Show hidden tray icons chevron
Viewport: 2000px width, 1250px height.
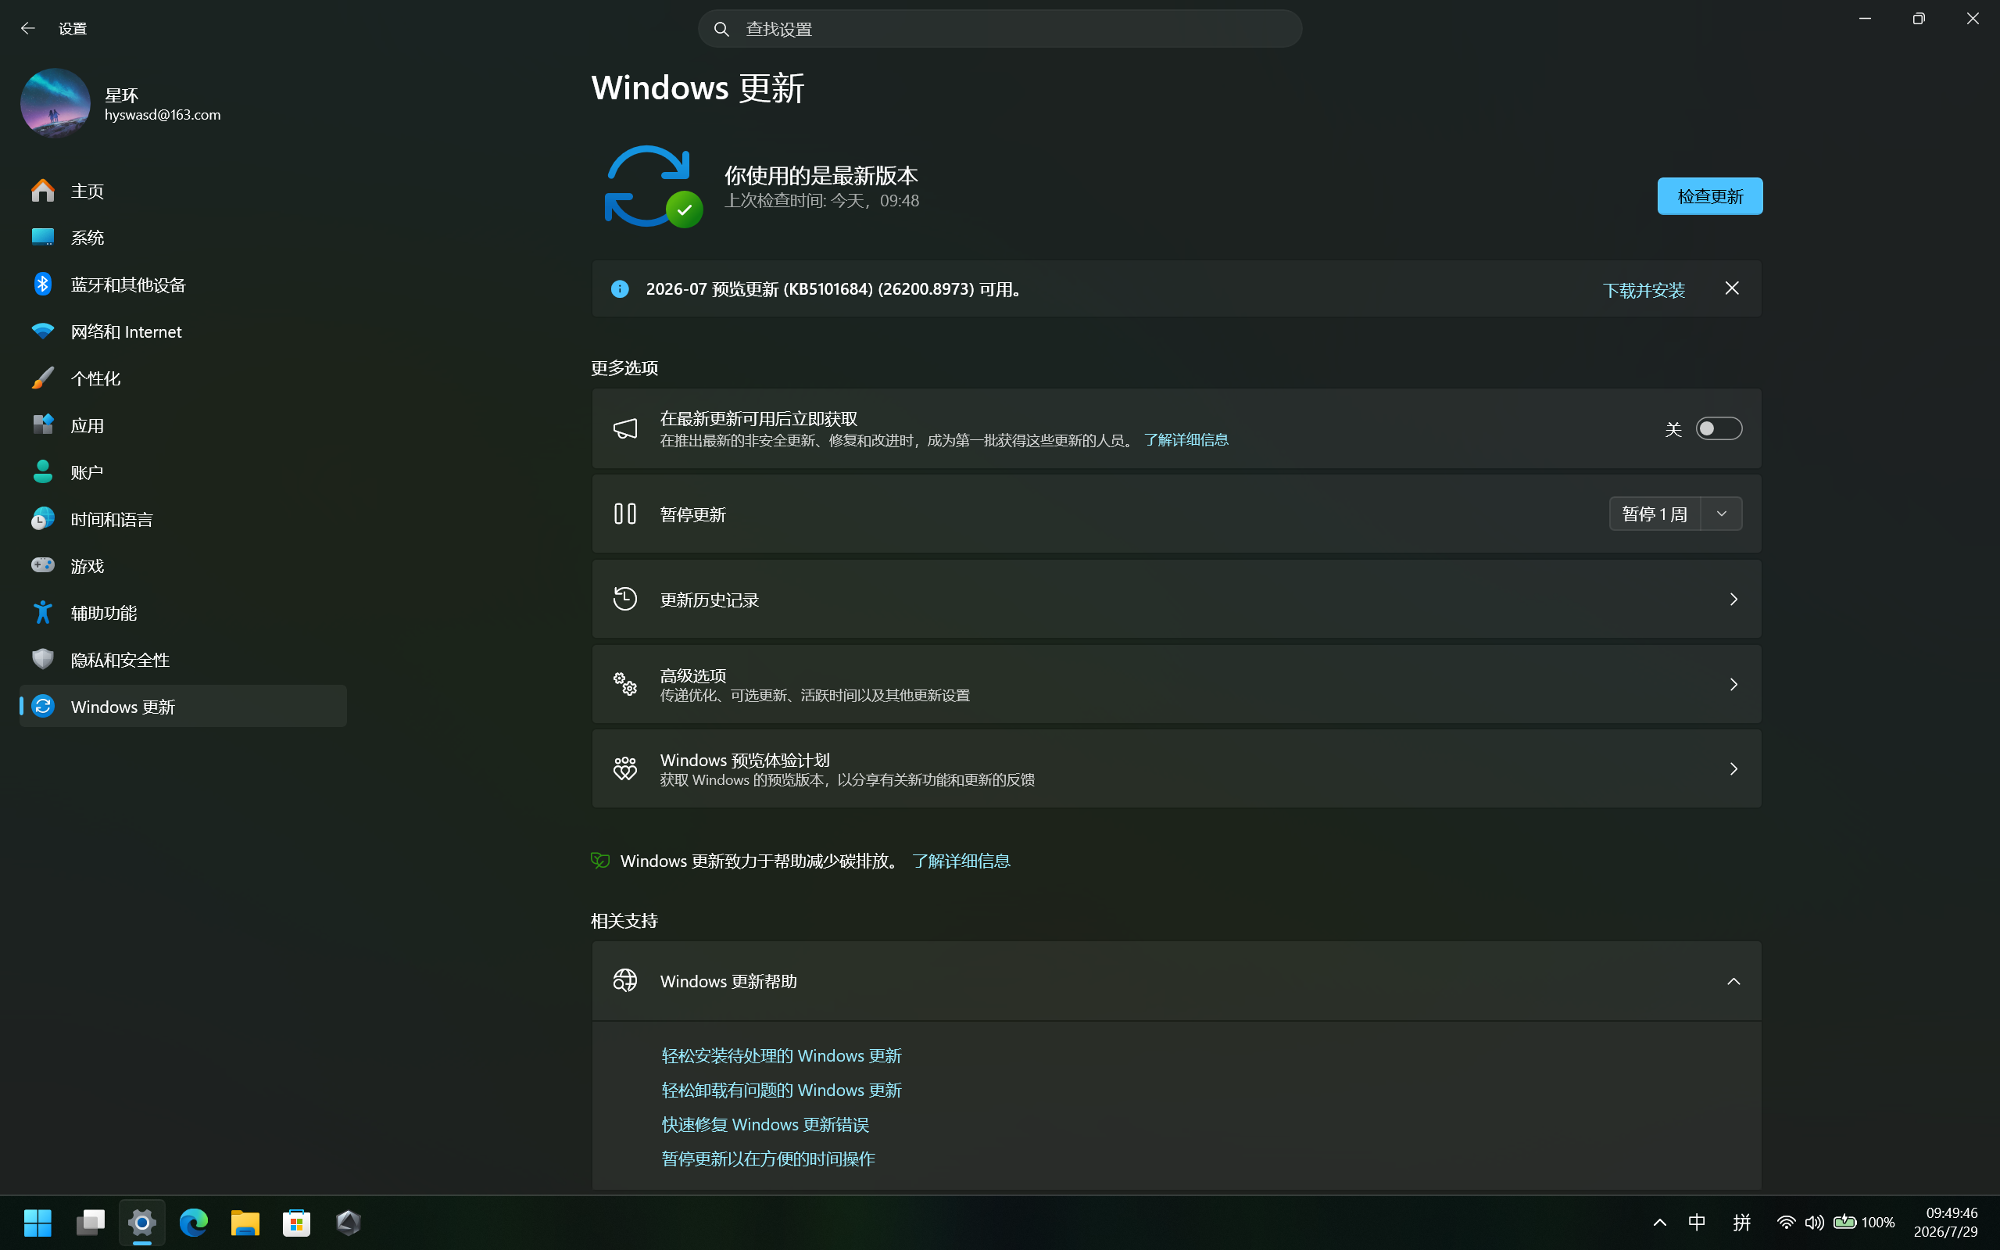[1659, 1222]
